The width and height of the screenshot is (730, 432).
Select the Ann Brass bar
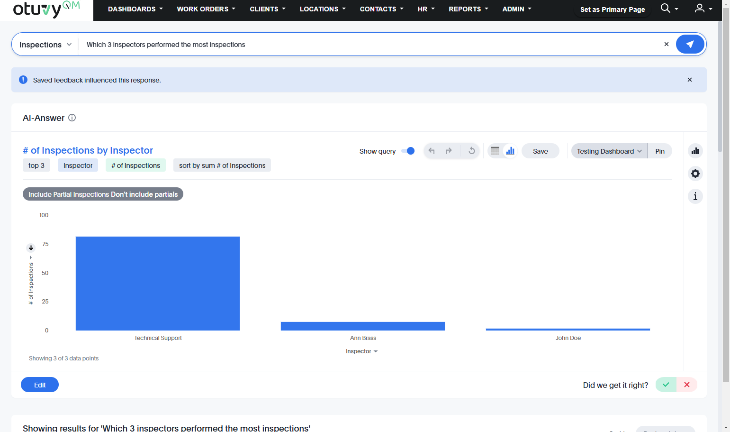(363, 326)
